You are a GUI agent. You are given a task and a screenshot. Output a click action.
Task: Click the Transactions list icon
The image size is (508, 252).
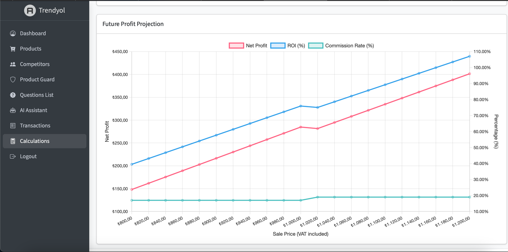pyautogui.click(x=13, y=126)
